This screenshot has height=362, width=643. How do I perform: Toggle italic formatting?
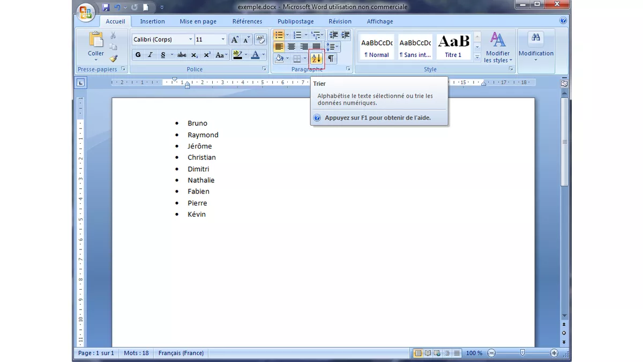(x=150, y=55)
